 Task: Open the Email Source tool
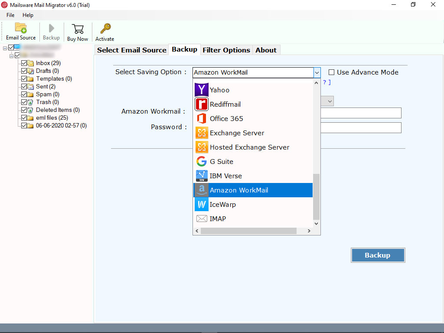(x=20, y=30)
